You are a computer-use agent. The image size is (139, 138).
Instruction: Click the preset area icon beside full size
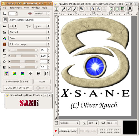(x=56, y=123)
